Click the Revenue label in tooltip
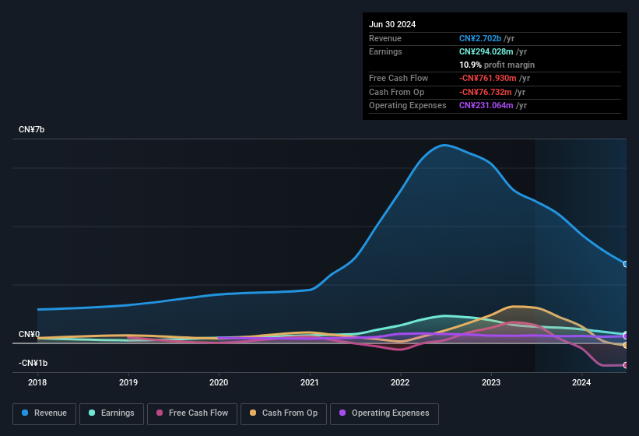639x436 pixels. tap(385, 38)
